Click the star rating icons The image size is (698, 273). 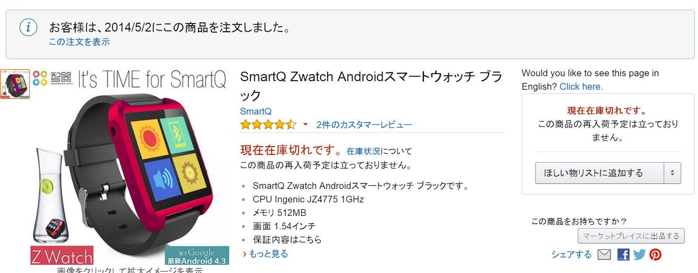click(x=268, y=125)
